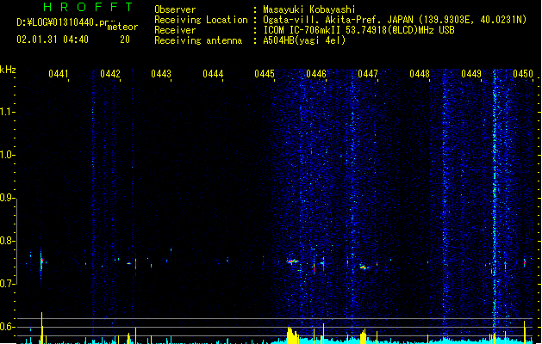The height and width of the screenshot is (344, 542).
Task: Click the A504HB(yagi 4el) antenna text
Action: pos(304,40)
